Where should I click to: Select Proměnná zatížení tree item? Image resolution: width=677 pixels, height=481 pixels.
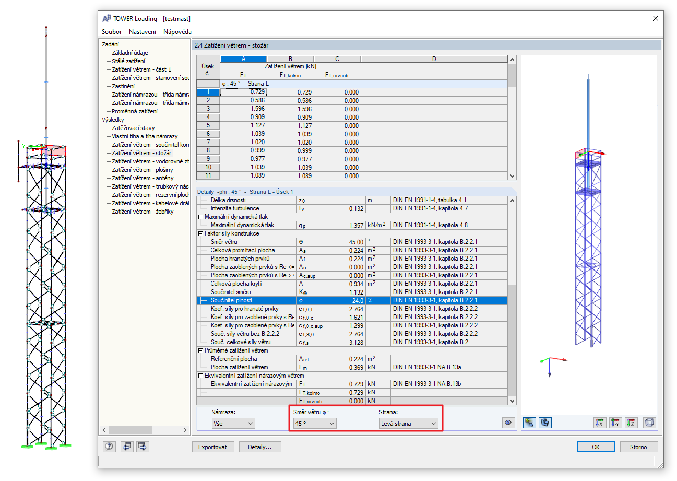pyautogui.click(x=135, y=111)
